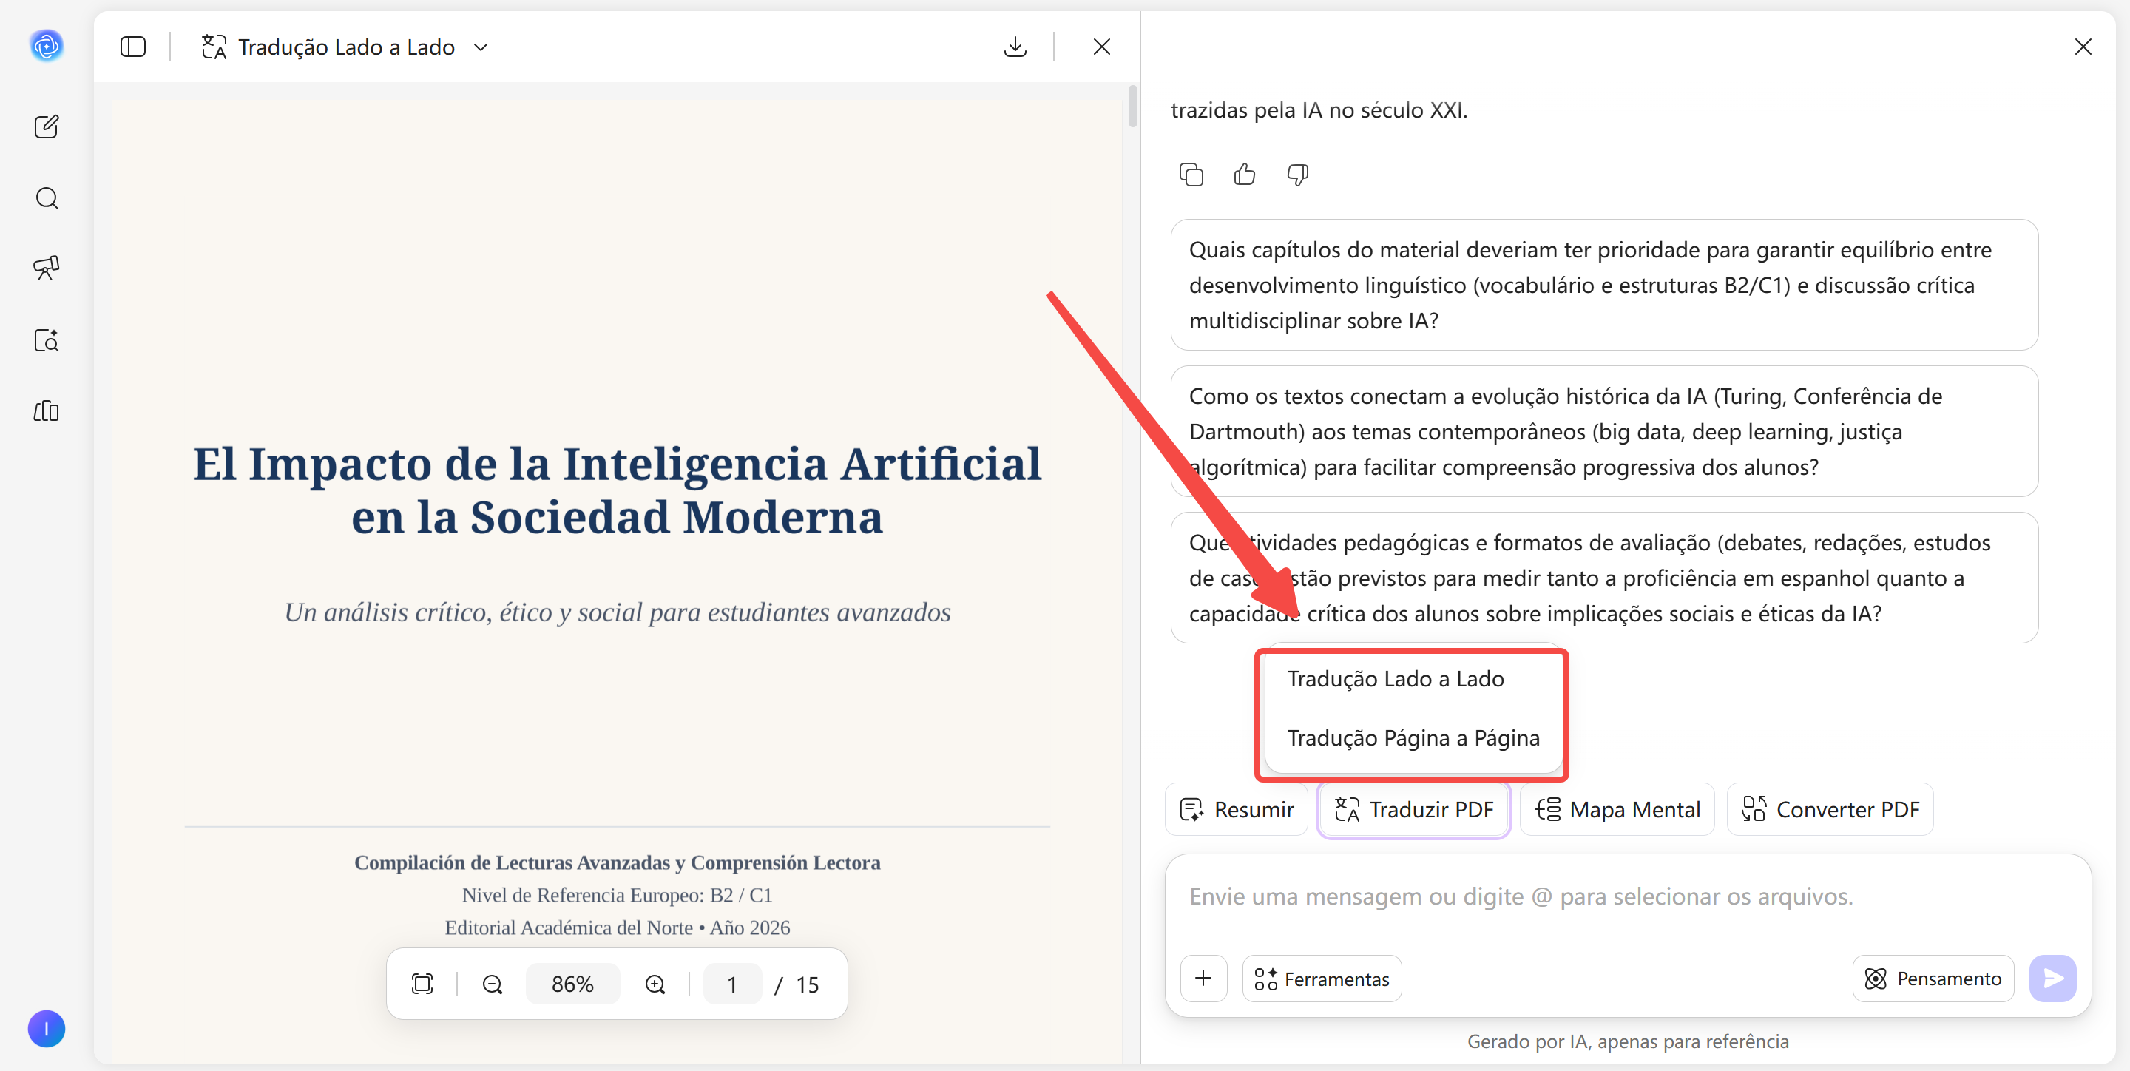
Task: Focus the message input field
Action: 1627,899
